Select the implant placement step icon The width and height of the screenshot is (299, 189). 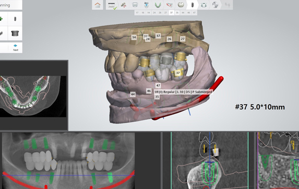tap(192, 5)
